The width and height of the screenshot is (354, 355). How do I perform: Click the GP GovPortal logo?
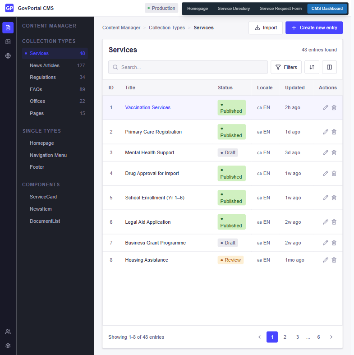[9, 8]
